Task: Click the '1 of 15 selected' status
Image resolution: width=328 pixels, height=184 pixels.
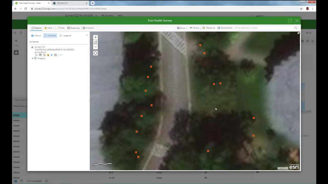Action: tap(34, 181)
